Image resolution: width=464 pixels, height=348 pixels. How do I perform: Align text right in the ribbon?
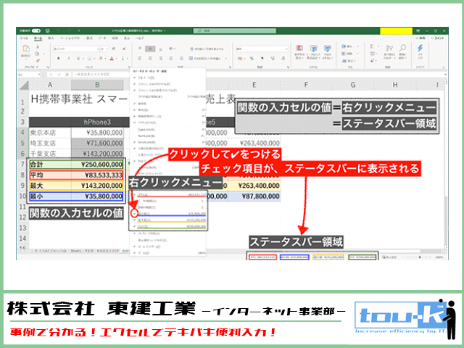(161, 59)
